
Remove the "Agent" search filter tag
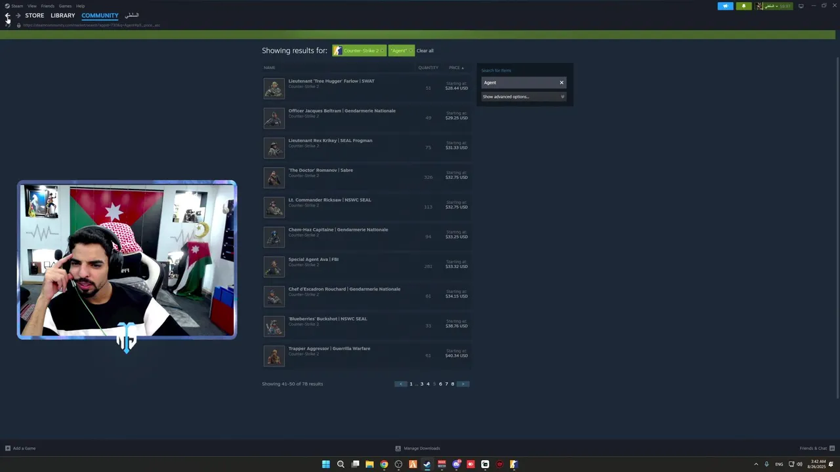pos(411,50)
